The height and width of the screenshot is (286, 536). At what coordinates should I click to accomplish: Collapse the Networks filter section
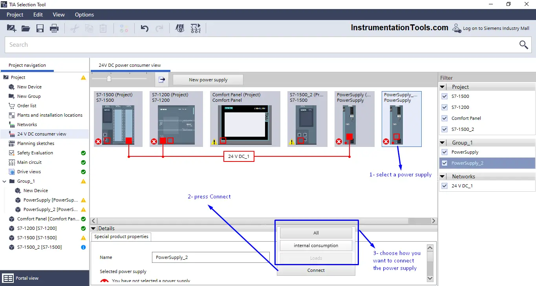pyautogui.click(x=443, y=176)
